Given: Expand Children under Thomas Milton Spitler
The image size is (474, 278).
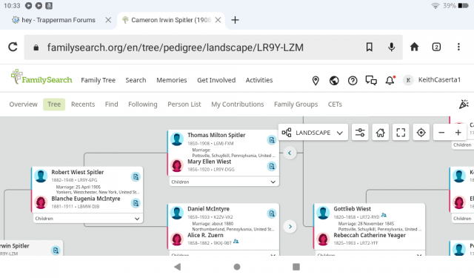Looking at the screenshot, I should click(x=224, y=182).
